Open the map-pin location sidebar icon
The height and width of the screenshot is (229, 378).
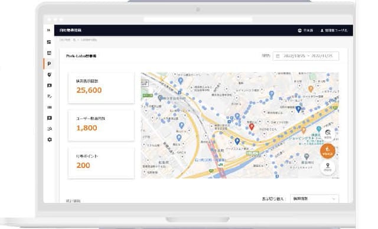49,74
